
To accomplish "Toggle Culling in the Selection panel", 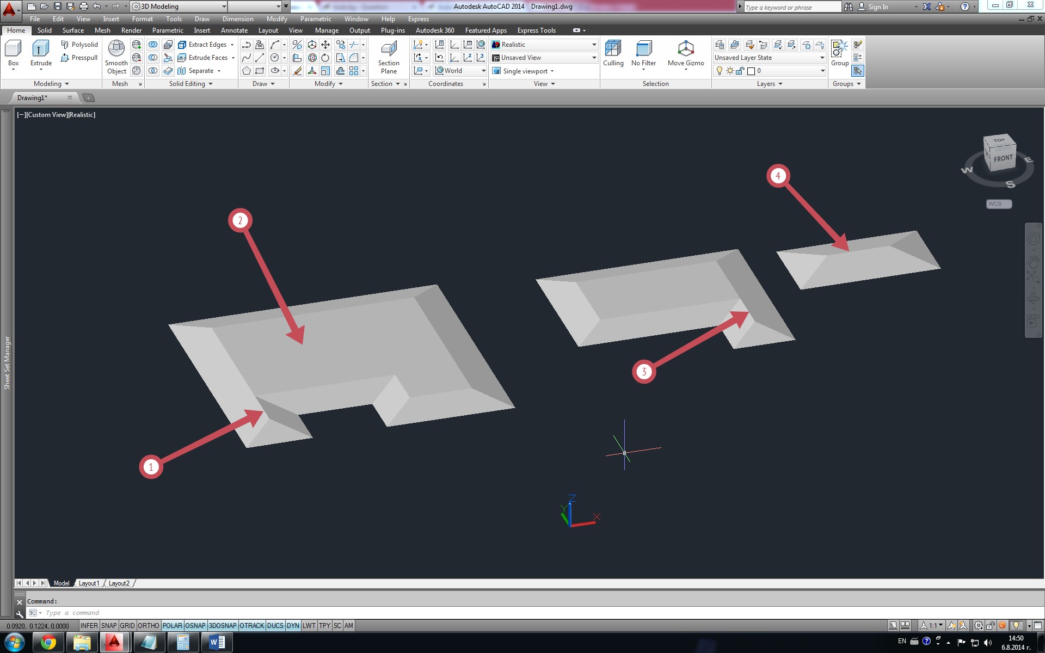I will click(613, 54).
